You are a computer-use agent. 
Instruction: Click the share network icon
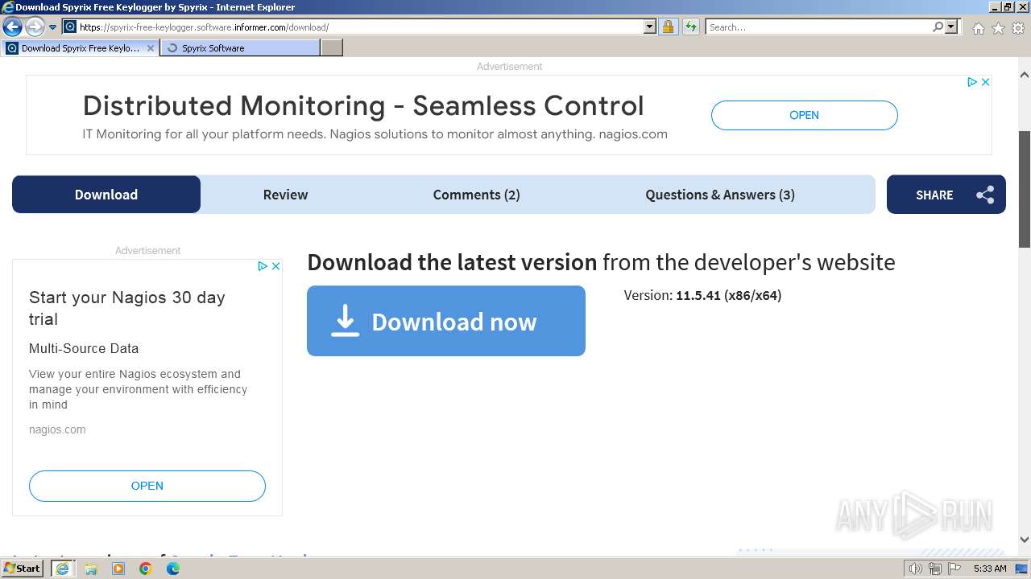point(985,195)
